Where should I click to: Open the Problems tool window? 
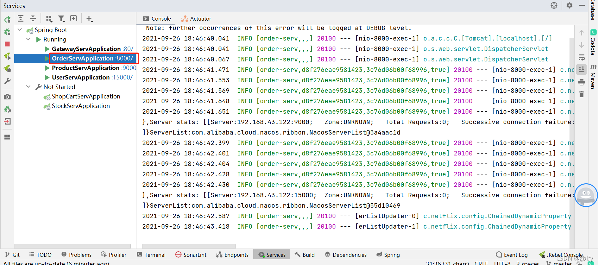click(77, 255)
